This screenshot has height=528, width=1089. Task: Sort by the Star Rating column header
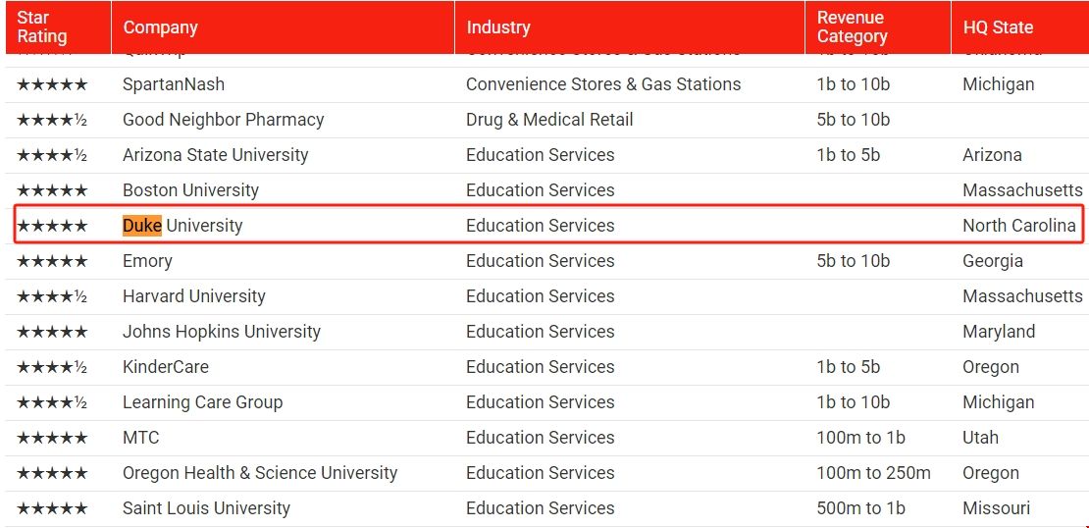point(42,27)
